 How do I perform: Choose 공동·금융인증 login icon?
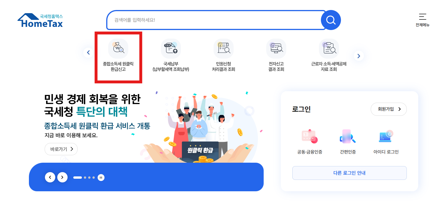(x=310, y=137)
